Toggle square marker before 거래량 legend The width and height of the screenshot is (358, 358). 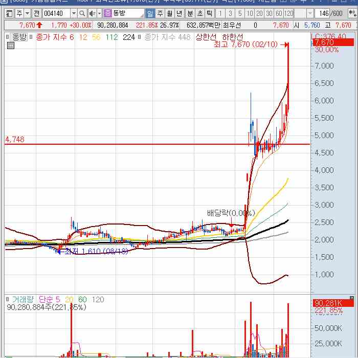[8, 299]
